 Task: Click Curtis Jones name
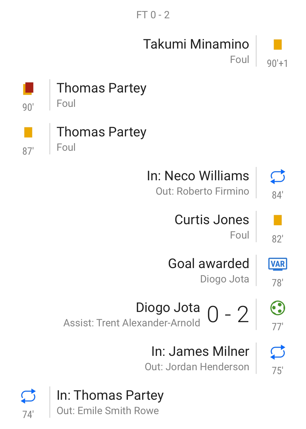(x=212, y=219)
